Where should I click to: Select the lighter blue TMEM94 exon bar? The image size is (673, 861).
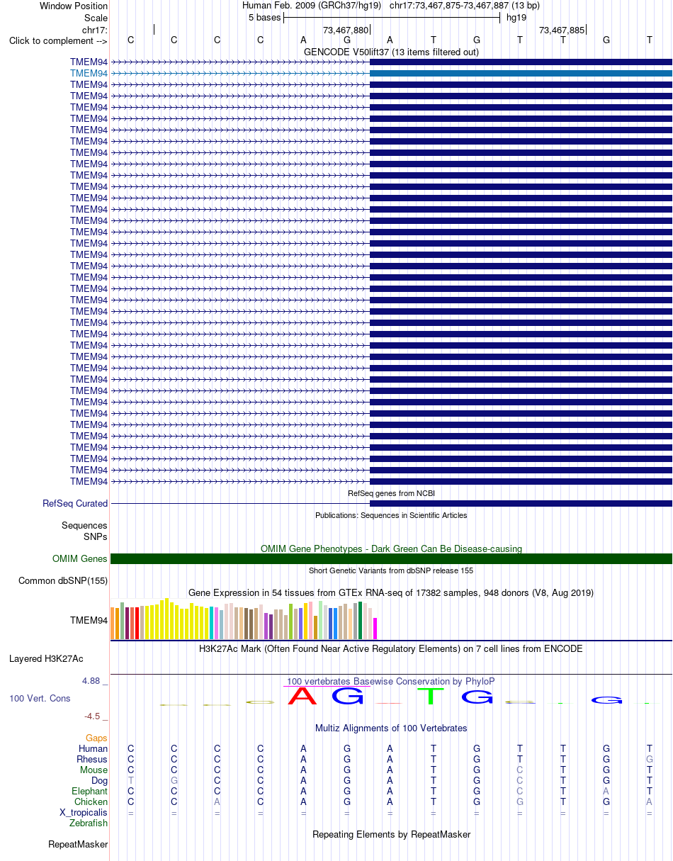521,73
